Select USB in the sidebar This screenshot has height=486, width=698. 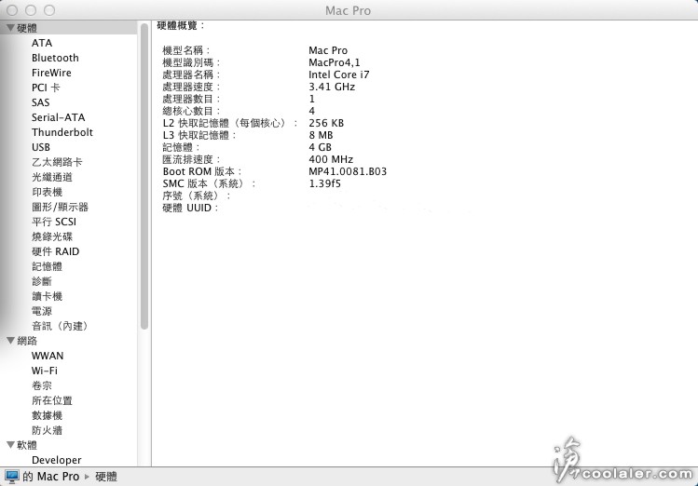(x=40, y=147)
